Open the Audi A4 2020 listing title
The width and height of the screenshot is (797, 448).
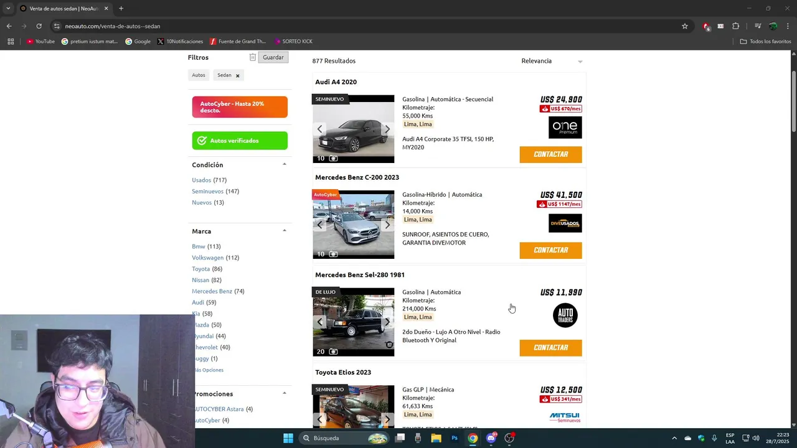[x=336, y=82]
